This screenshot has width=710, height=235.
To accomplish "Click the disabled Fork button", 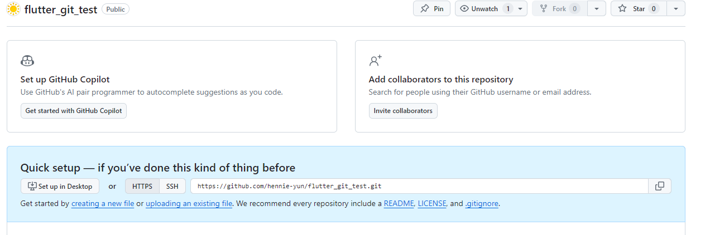I will [560, 8].
